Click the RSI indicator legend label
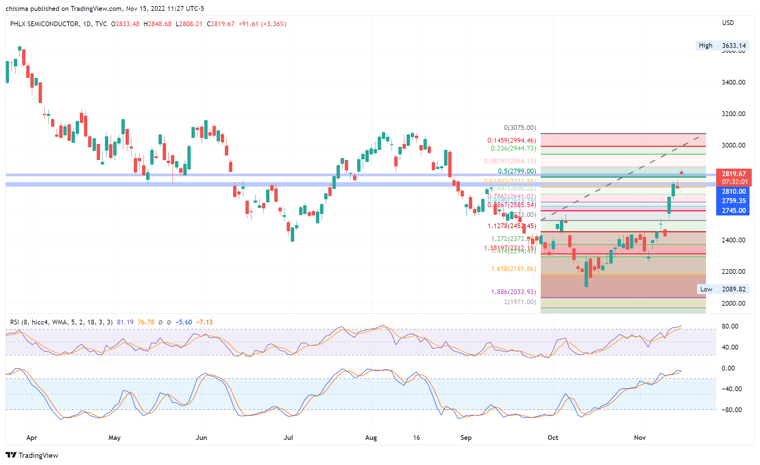Screen dimensions: 760x465 point(61,322)
